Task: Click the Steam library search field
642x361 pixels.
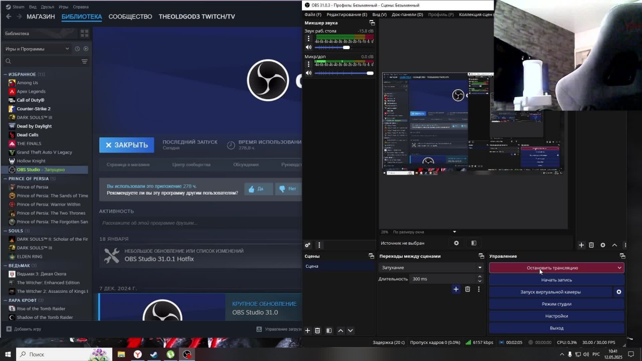Action: (43, 61)
